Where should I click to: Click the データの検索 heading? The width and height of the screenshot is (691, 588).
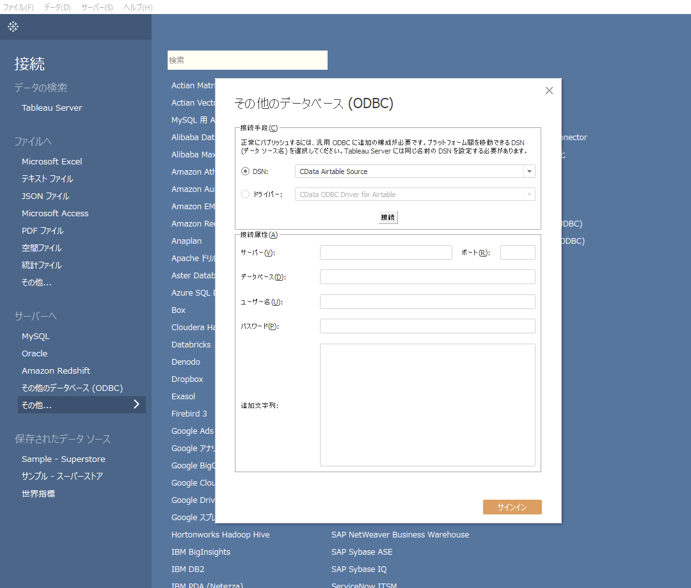(x=40, y=88)
